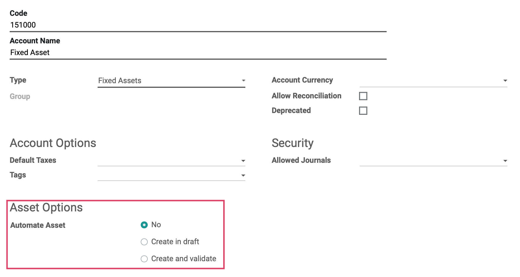Click the 'Tags' field label
The height and width of the screenshot is (277, 520).
coord(18,175)
